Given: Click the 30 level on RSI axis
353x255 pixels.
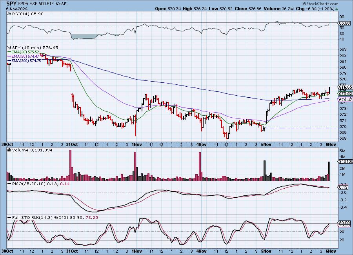Looking at the screenshot, I should coord(342,33).
